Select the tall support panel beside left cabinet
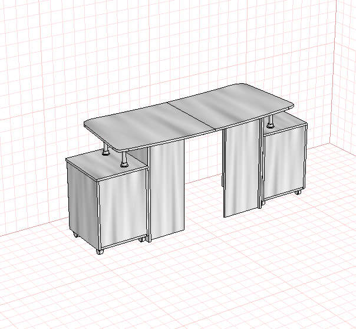This screenshot has height=329, width=356. coord(167,190)
